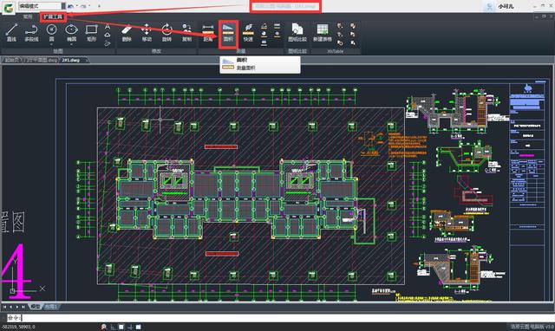555x331 pixels.
Task: Open the 图纸比较 drawing compare tool
Action: click(x=297, y=33)
